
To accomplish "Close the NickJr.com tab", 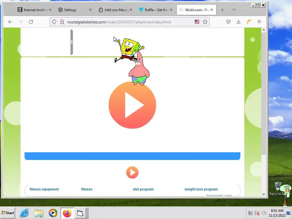I will pyautogui.click(x=212, y=10).
